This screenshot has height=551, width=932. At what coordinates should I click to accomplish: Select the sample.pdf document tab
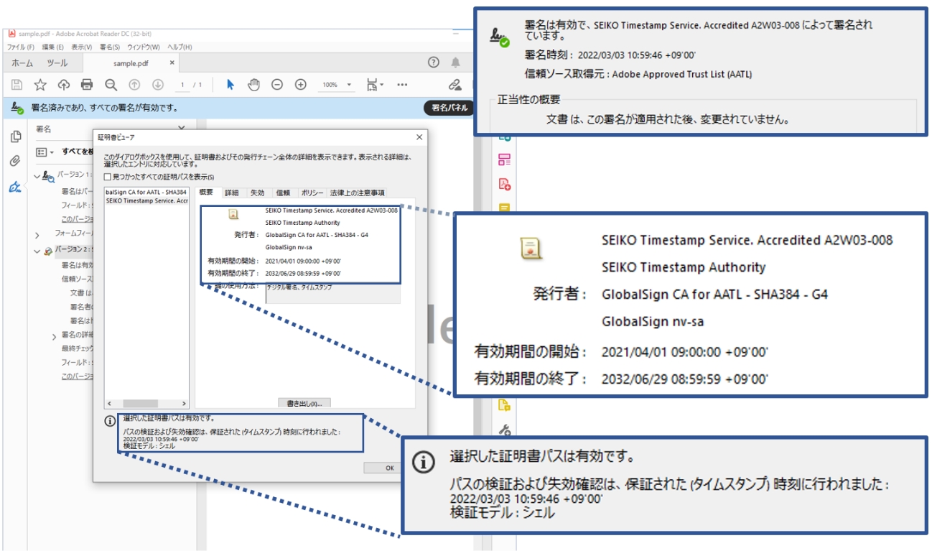131,63
